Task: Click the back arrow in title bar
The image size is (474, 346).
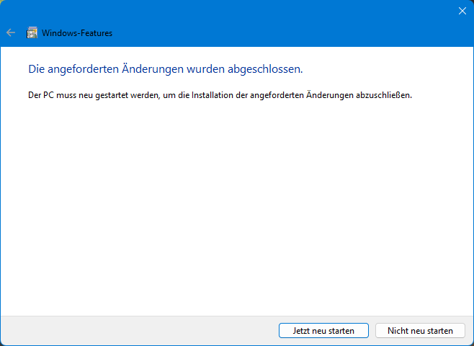Action: click(x=11, y=32)
